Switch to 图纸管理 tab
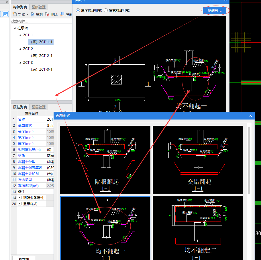Image resolution: width=261 pixels, height=260 pixels. [x=39, y=7]
